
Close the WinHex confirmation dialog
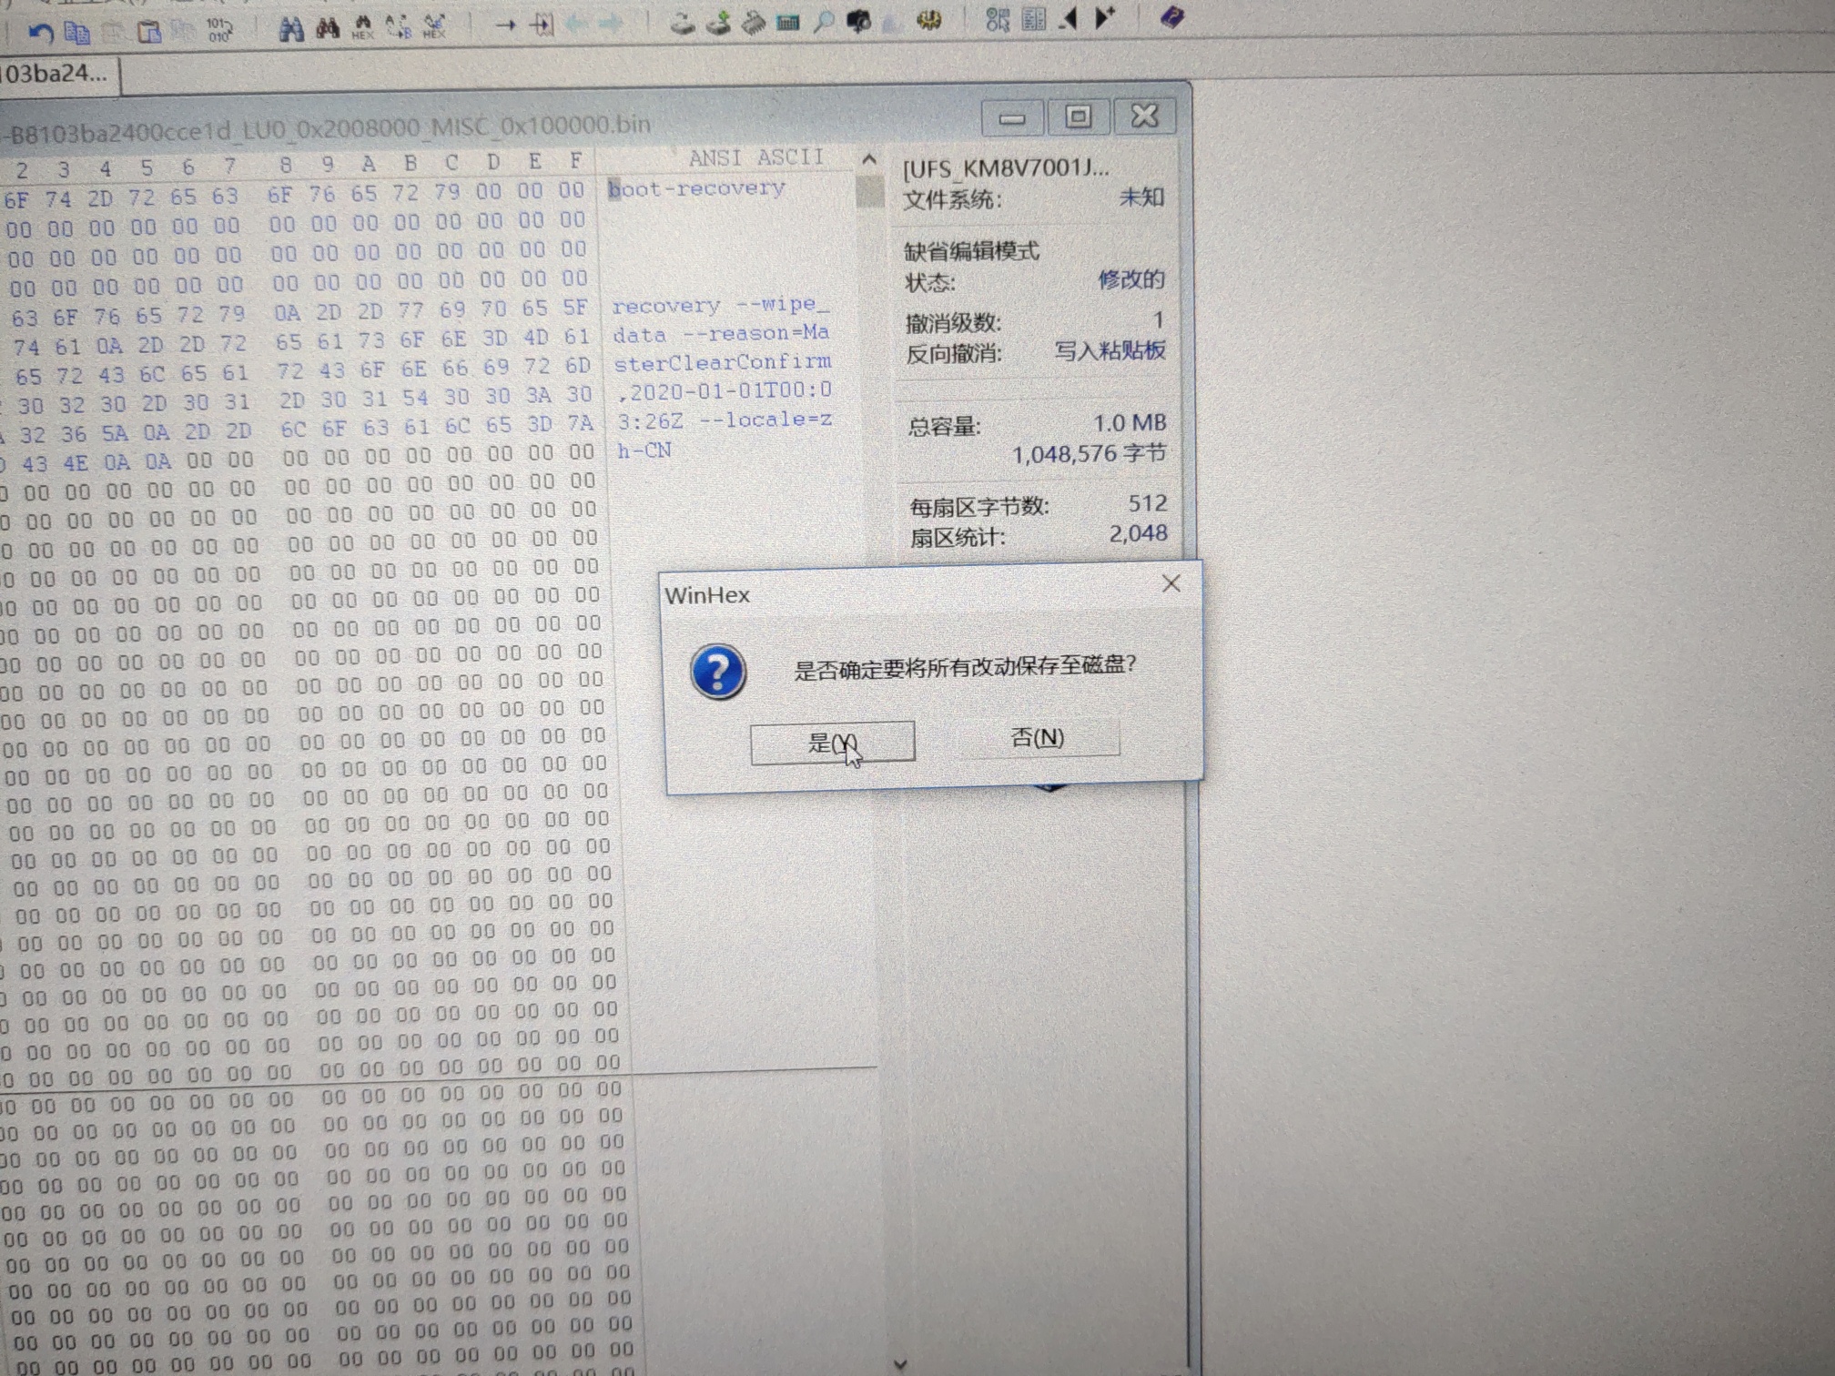click(x=1171, y=583)
